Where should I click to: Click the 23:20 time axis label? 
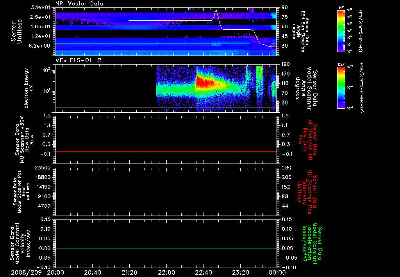[240, 272]
